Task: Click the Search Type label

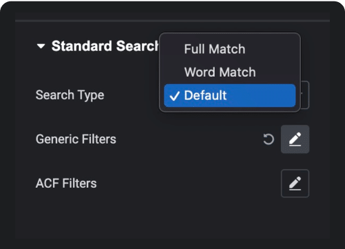Action: [x=70, y=95]
